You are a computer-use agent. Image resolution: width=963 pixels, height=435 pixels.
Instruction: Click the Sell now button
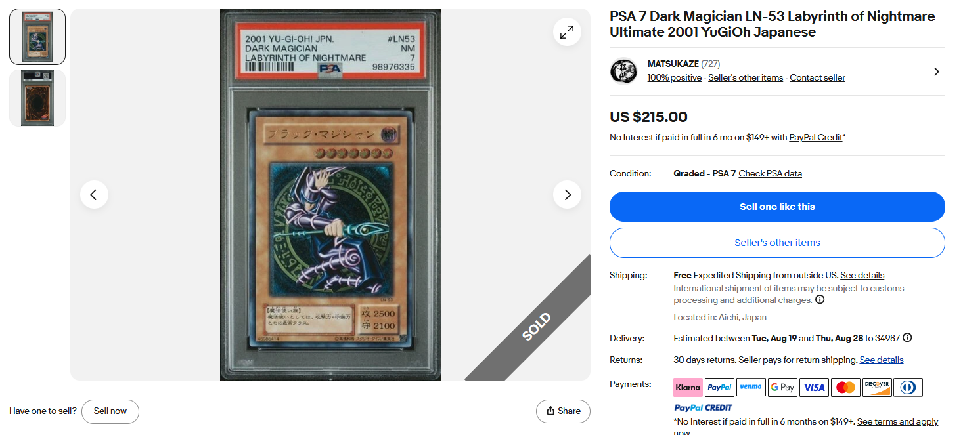(x=110, y=411)
